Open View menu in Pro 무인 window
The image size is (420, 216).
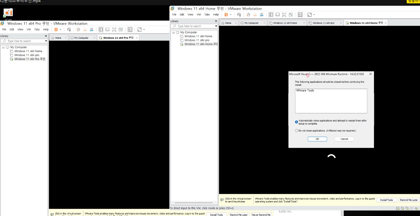(x=20, y=29)
